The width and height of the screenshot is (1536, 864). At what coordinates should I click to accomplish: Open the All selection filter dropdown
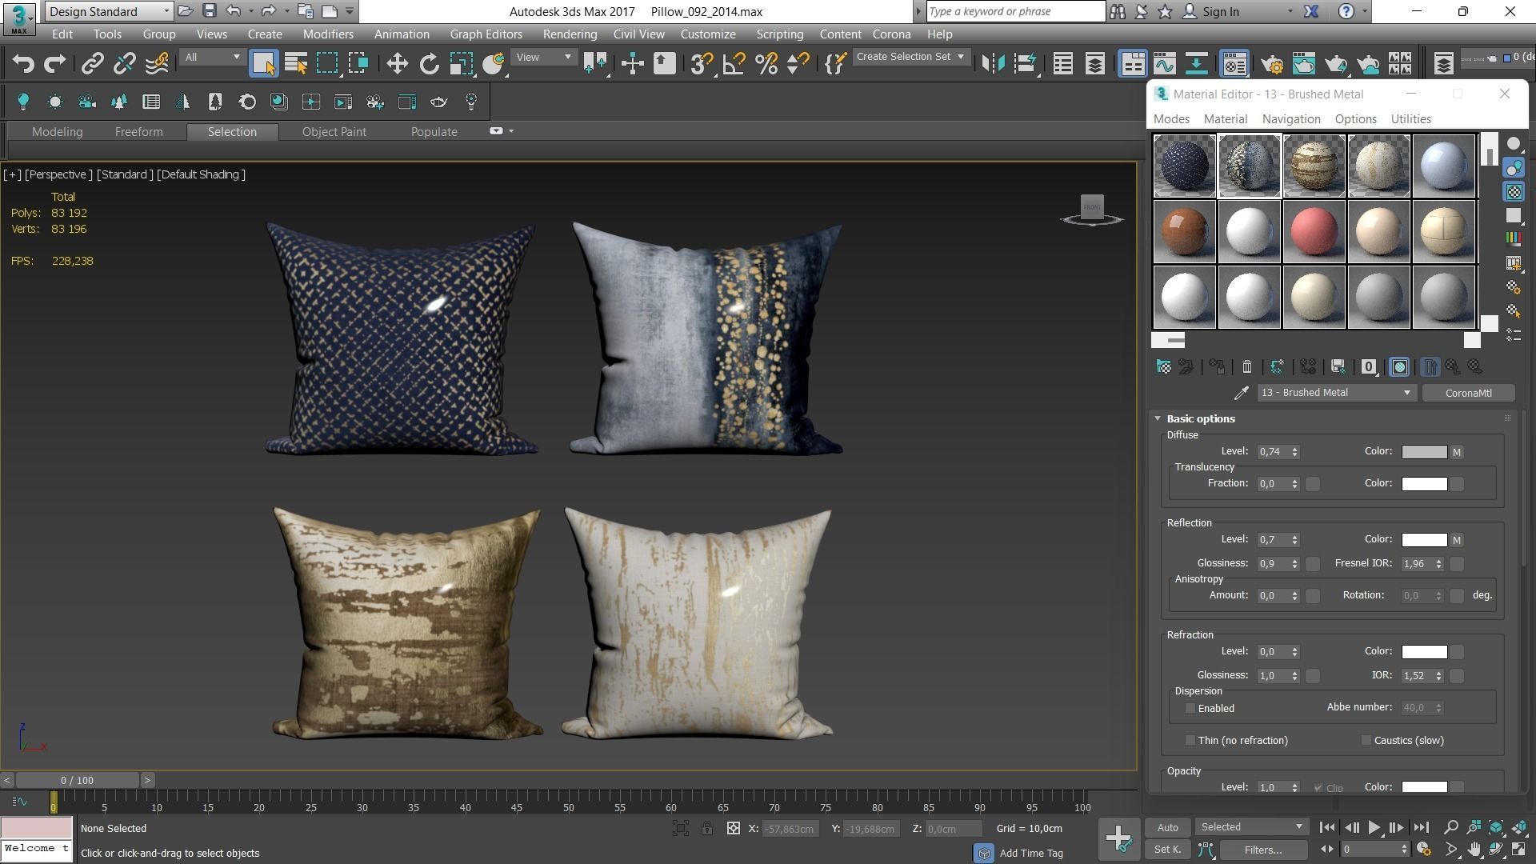[x=211, y=57]
